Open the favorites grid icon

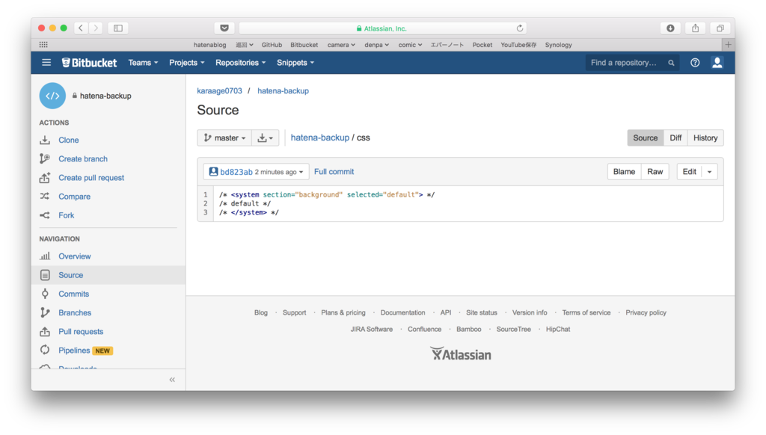43,45
